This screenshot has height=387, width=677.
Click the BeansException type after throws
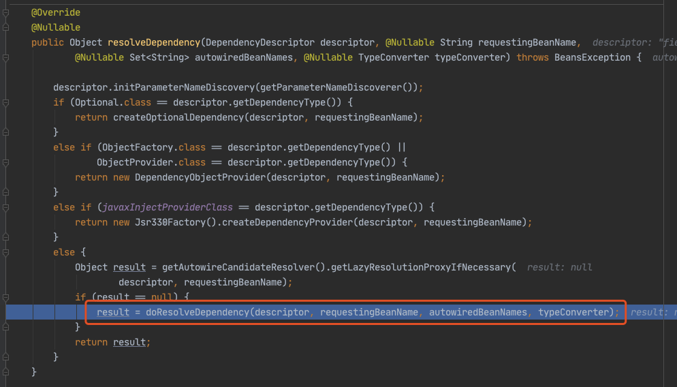tap(593, 57)
